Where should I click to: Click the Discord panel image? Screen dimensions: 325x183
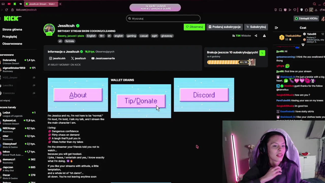point(204,95)
